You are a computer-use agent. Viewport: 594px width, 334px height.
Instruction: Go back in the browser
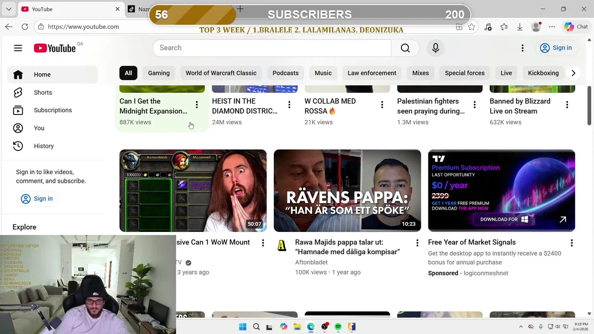click(9, 27)
